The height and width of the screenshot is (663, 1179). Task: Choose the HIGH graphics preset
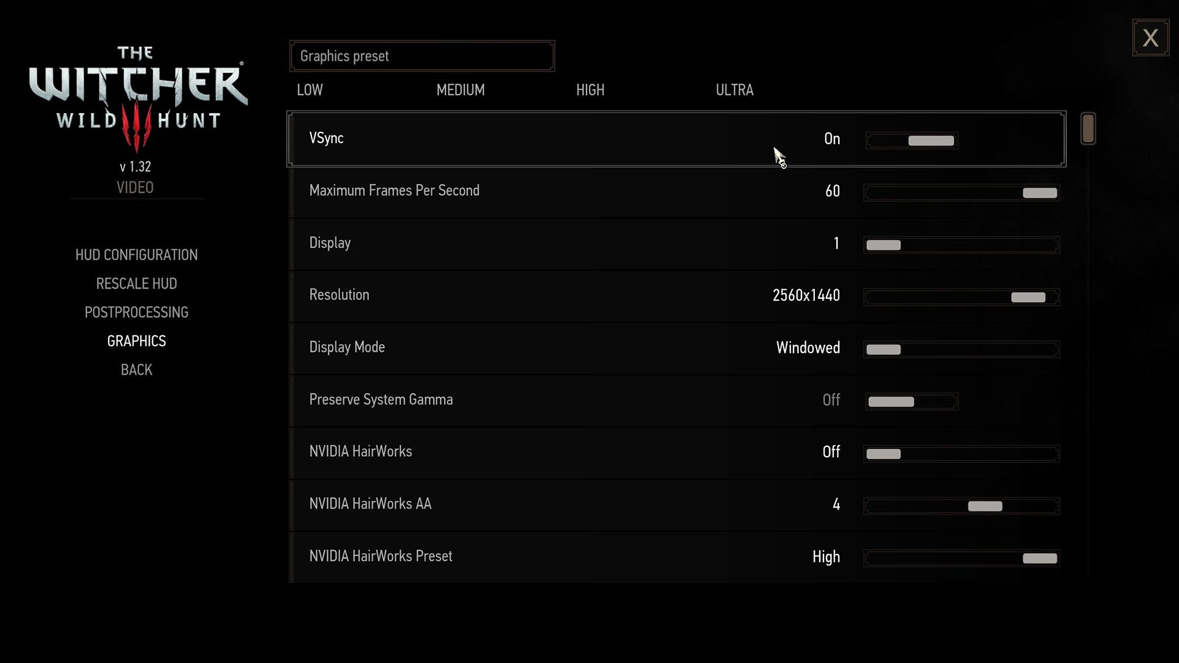pos(590,90)
